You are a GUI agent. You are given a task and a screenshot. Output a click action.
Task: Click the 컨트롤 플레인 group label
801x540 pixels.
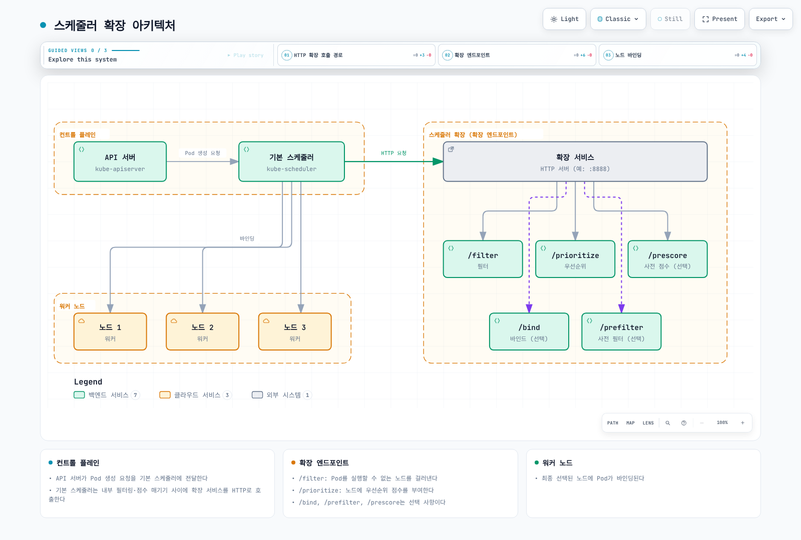pyautogui.click(x=78, y=134)
